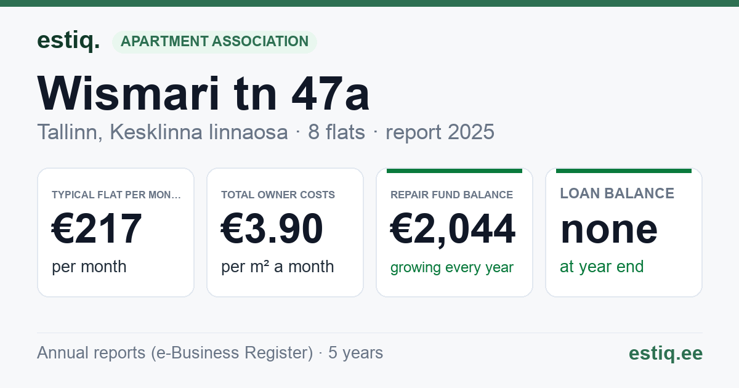Click the €2,044 value
This screenshot has height=388, width=739.
coord(453,228)
